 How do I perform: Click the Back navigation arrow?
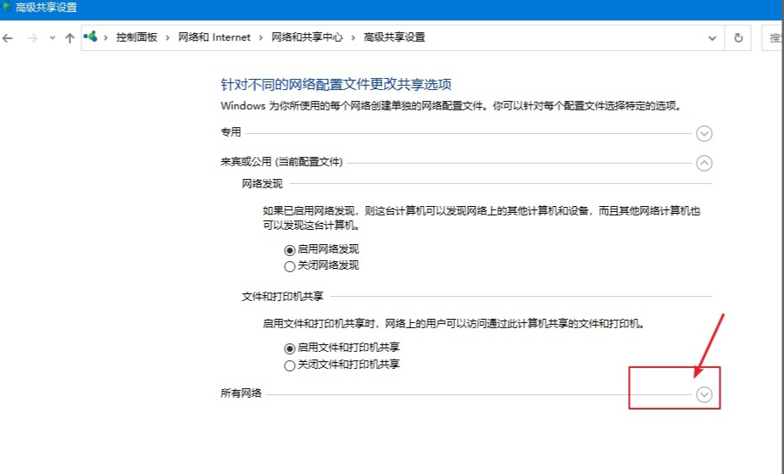point(8,38)
